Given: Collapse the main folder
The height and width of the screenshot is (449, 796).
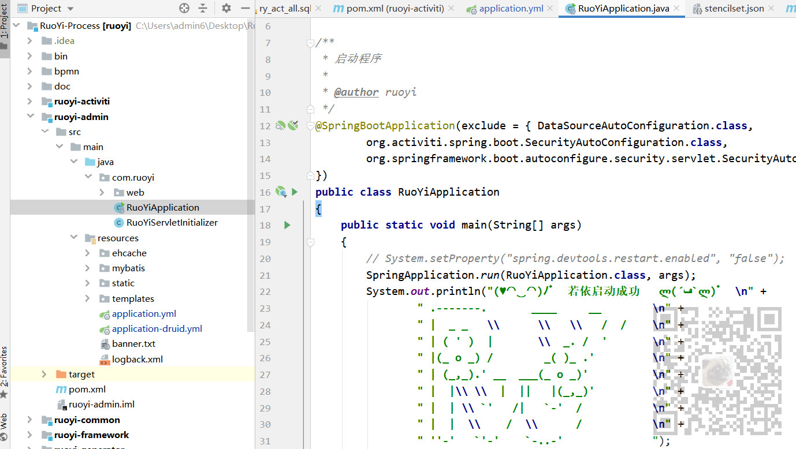Looking at the screenshot, I should (x=58, y=147).
